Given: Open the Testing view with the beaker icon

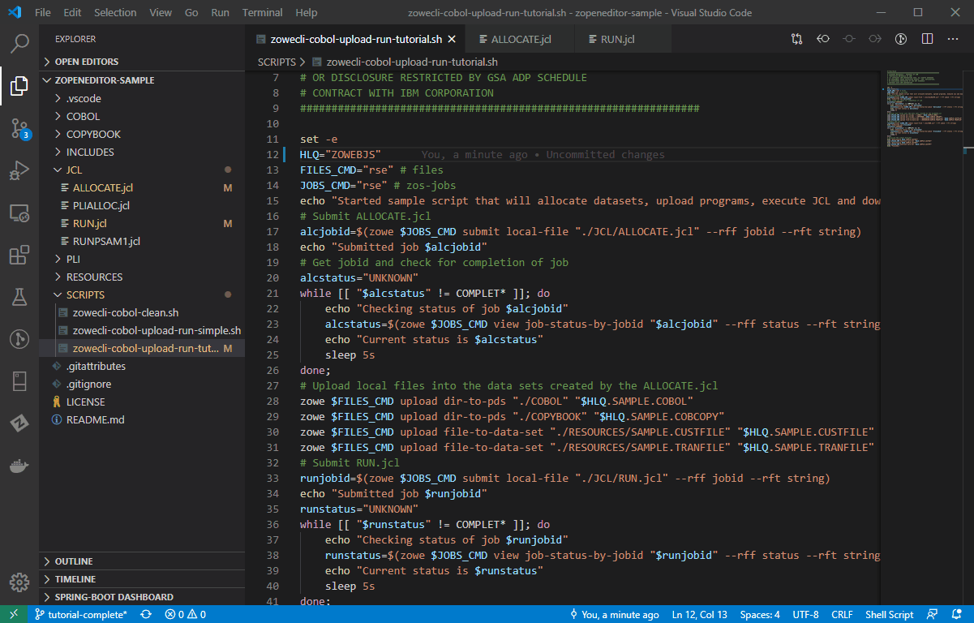Looking at the screenshot, I should (19, 297).
